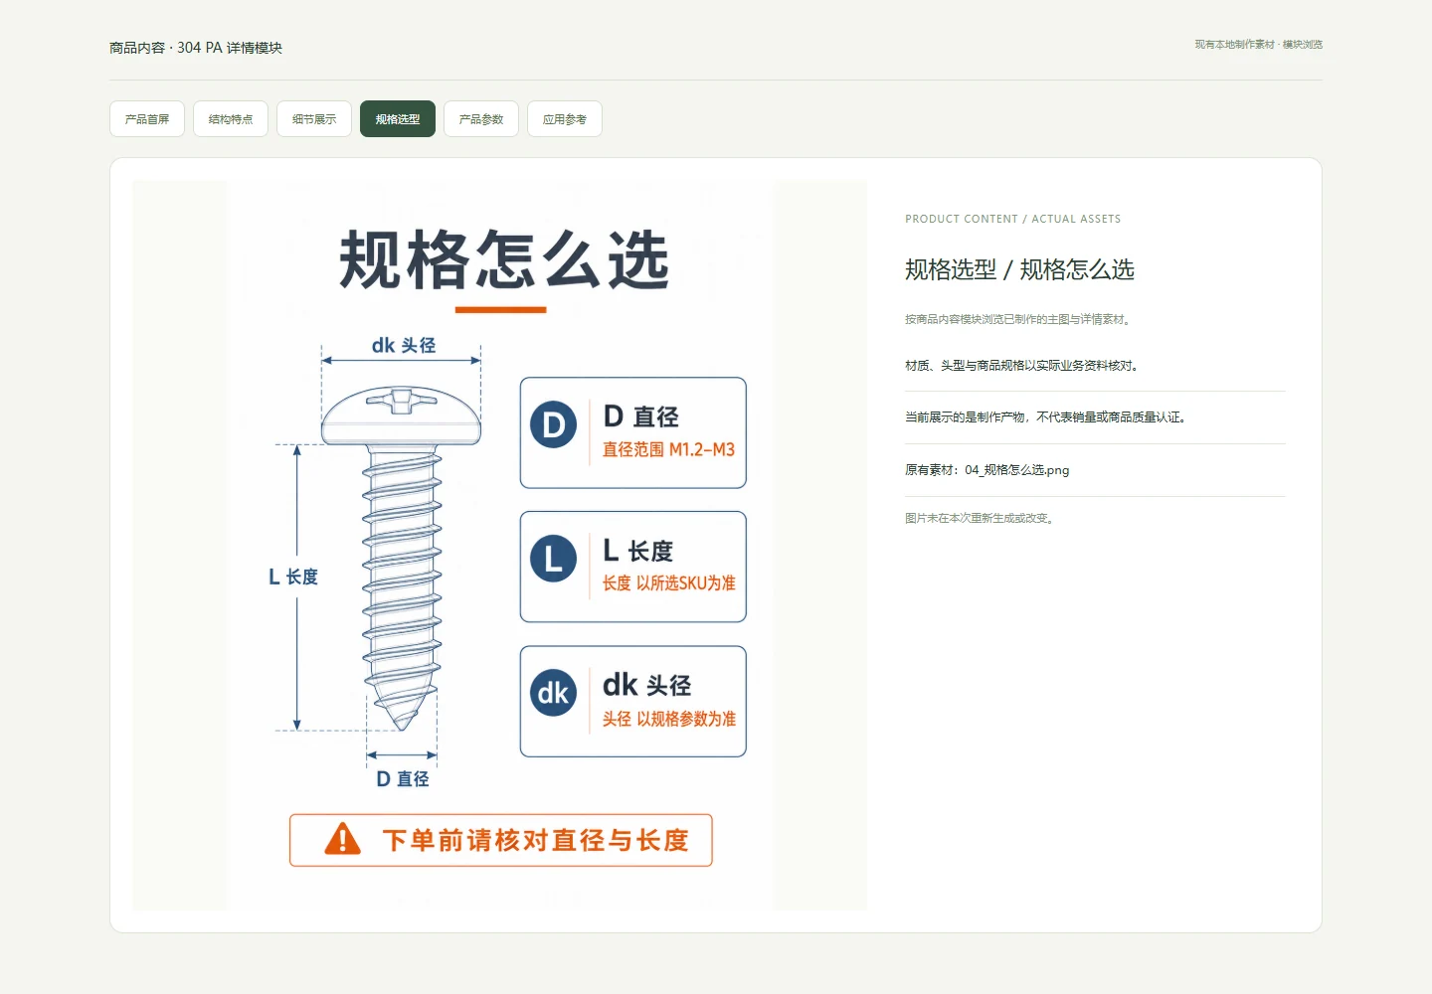Go to the 产品参数 tab
The width and height of the screenshot is (1432, 994).
pyautogui.click(x=481, y=119)
